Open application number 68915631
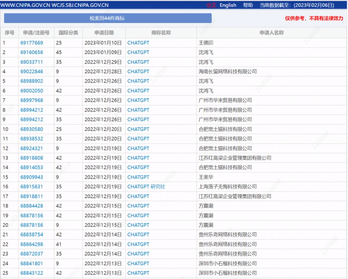This screenshot has width=348, height=279. coord(32,187)
